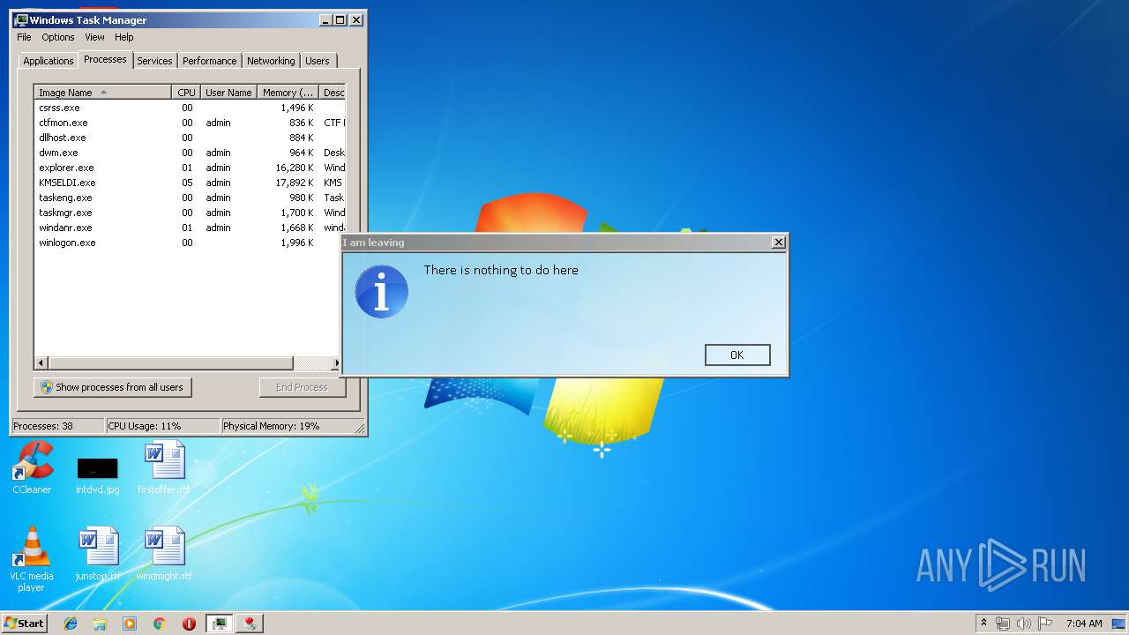The image size is (1129, 635).
Task: Click the Task Manager title bar icon
Action: click(x=22, y=19)
